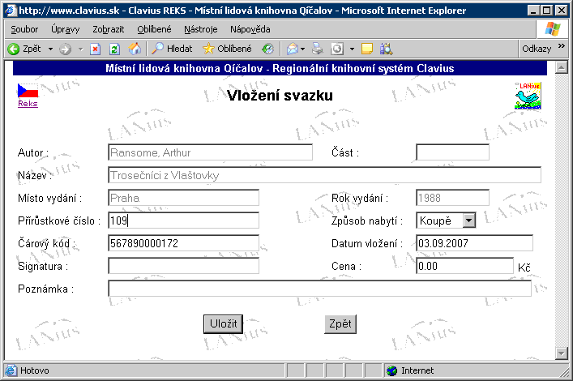Screen dimensions: 573x381
Task: Go to the Home page icon
Action: point(135,49)
